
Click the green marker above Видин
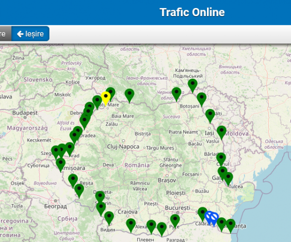coord(109,219)
